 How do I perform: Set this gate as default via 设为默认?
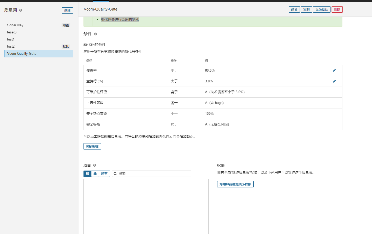(322, 9)
